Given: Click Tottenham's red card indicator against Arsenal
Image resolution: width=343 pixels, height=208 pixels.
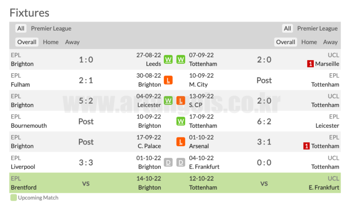Looking at the screenshot, I should pyautogui.click(x=306, y=146).
